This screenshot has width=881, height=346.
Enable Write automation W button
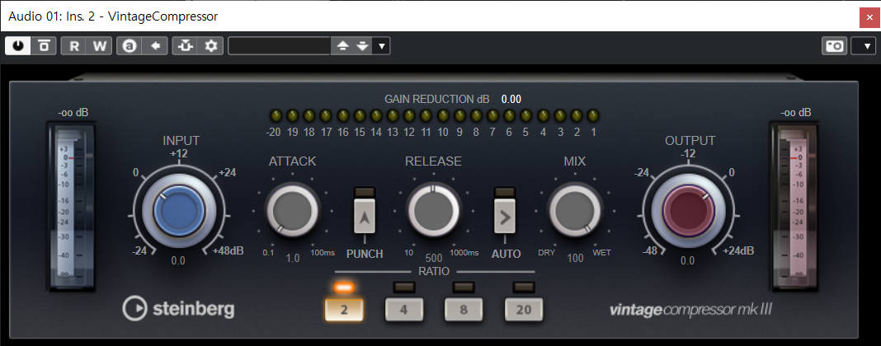click(x=99, y=46)
